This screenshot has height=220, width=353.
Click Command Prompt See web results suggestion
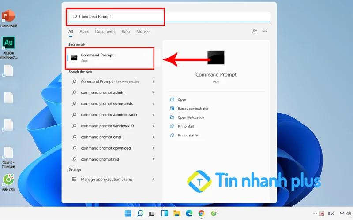coord(109,81)
